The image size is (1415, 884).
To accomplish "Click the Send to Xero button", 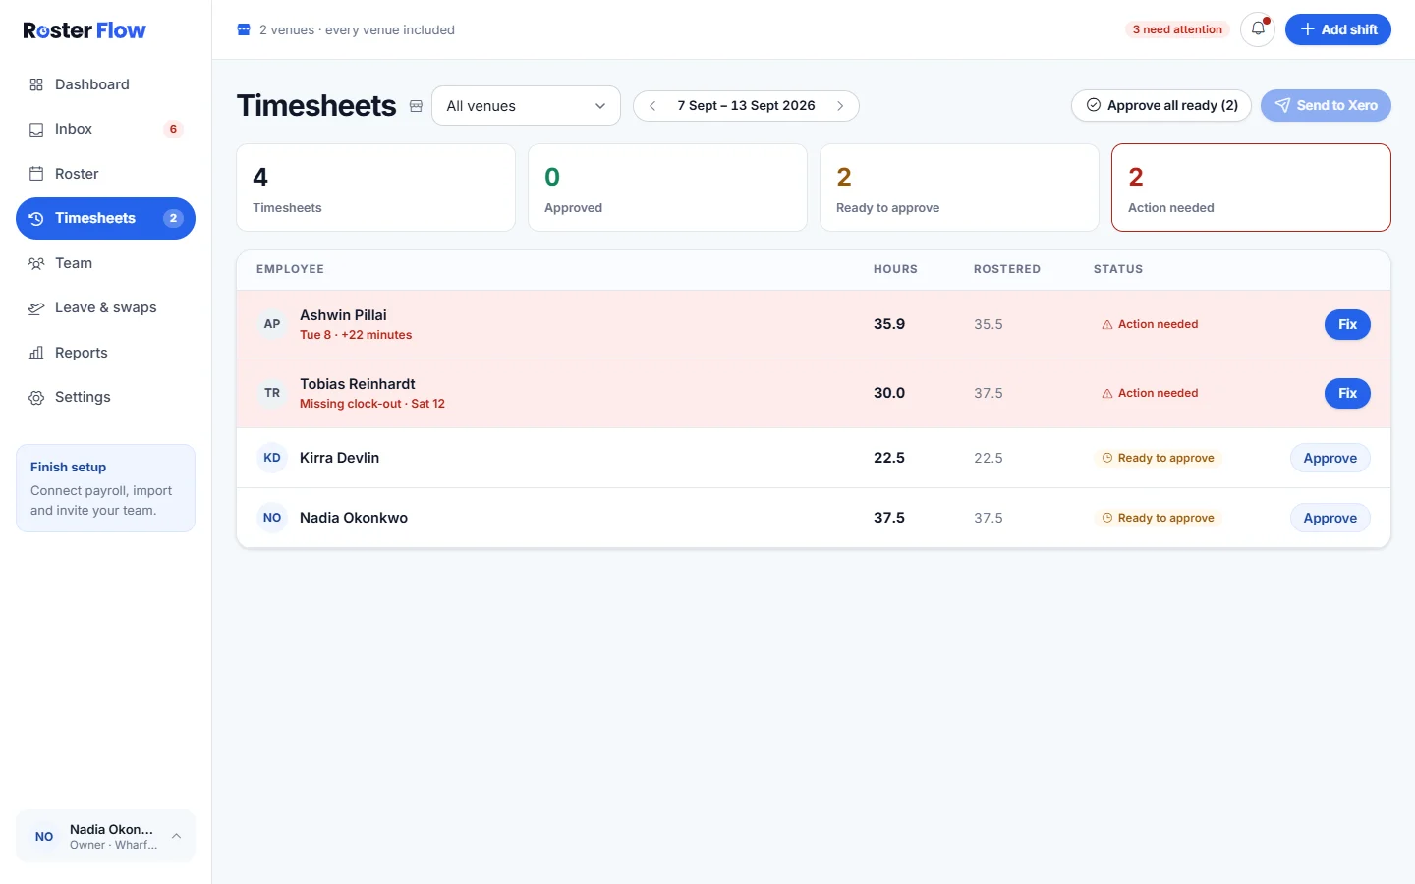I will pos(1326,106).
